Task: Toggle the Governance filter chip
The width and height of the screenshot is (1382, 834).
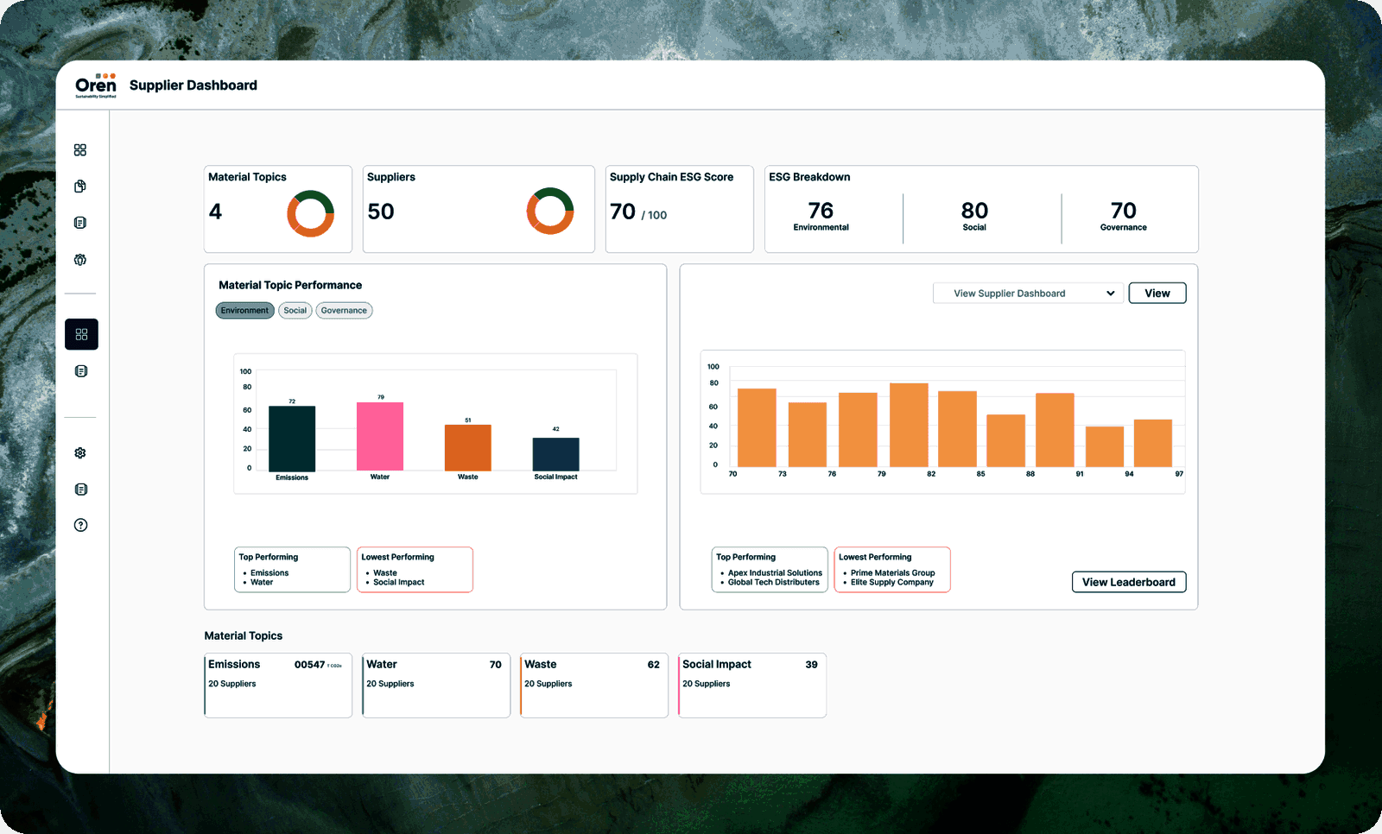Action: tap(344, 311)
